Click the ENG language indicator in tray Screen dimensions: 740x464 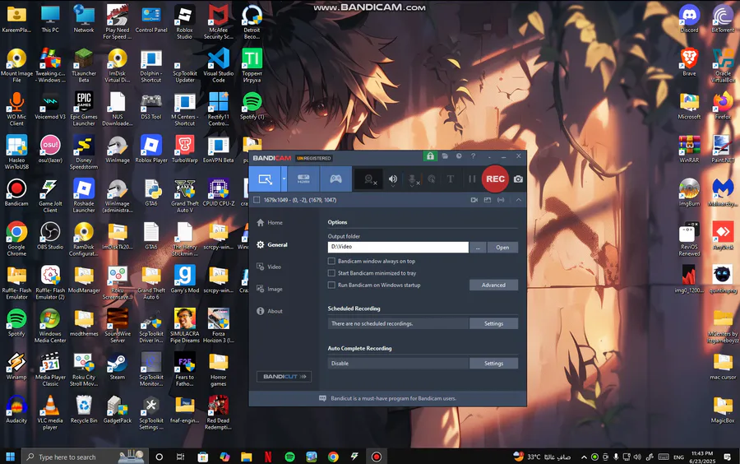click(678, 457)
